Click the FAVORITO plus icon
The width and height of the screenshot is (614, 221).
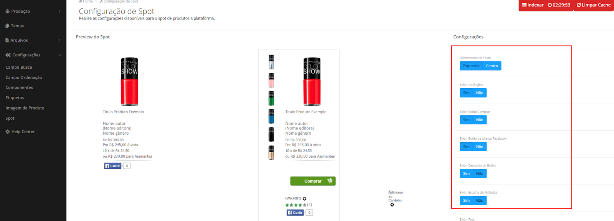(304, 199)
